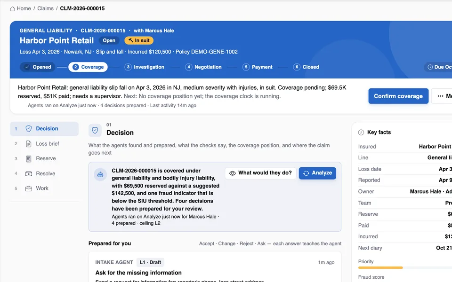Image resolution: width=452 pixels, height=282 pixels.
Task: Click the L1 · Draft badge
Action: (x=150, y=262)
